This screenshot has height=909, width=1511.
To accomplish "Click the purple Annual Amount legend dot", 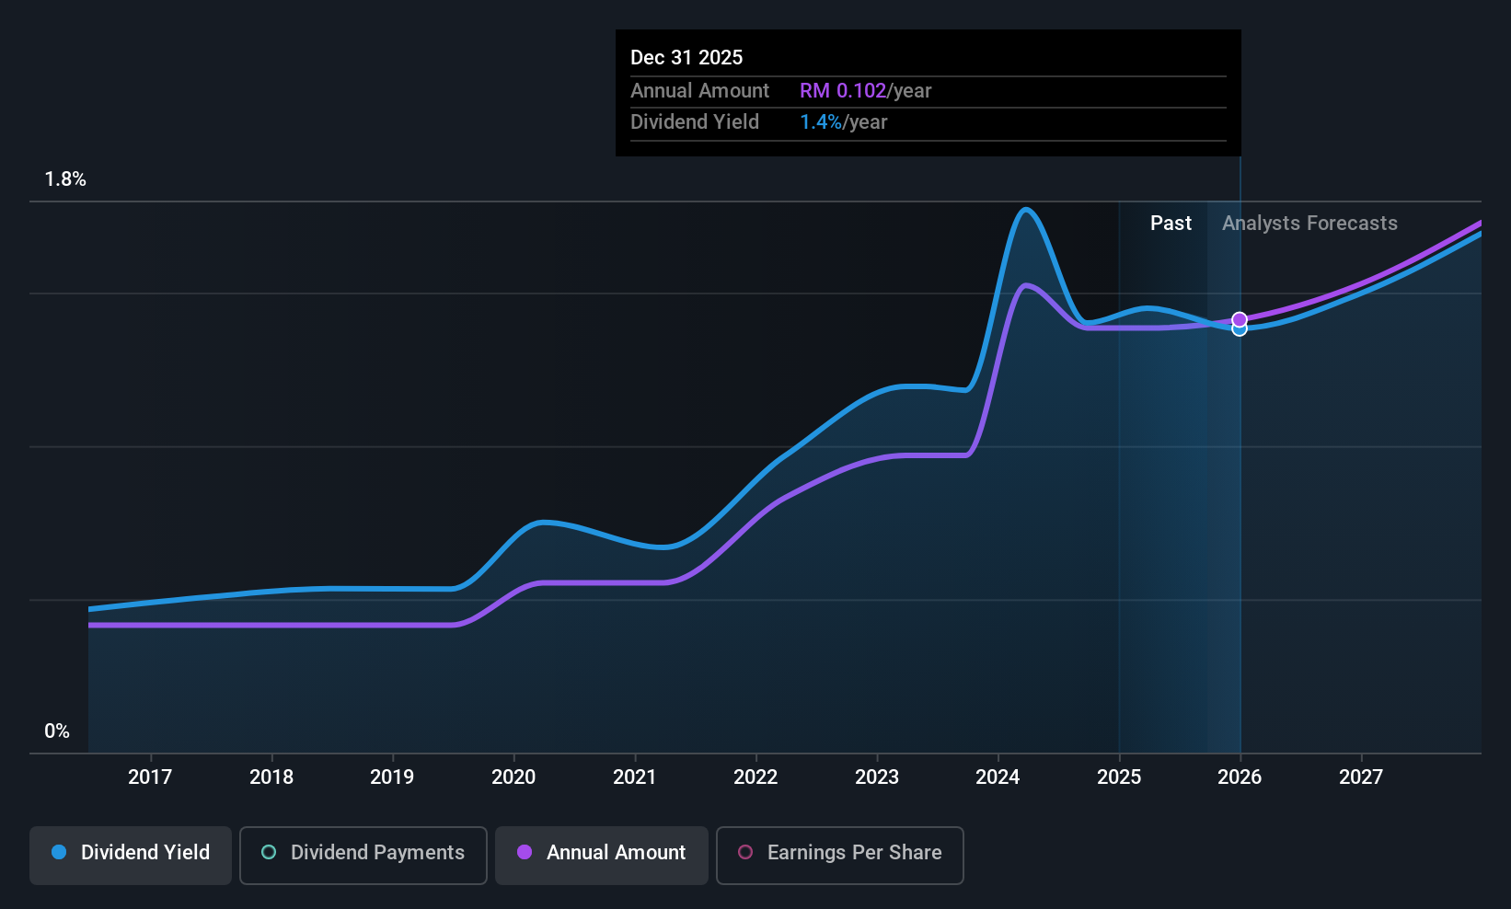I will (x=525, y=852).
